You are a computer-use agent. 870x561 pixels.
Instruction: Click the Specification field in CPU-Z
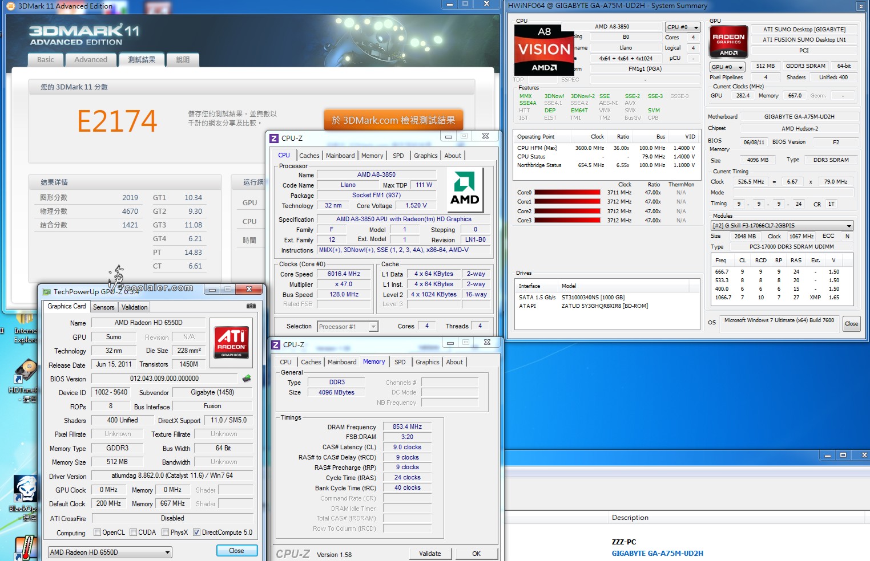404,219
